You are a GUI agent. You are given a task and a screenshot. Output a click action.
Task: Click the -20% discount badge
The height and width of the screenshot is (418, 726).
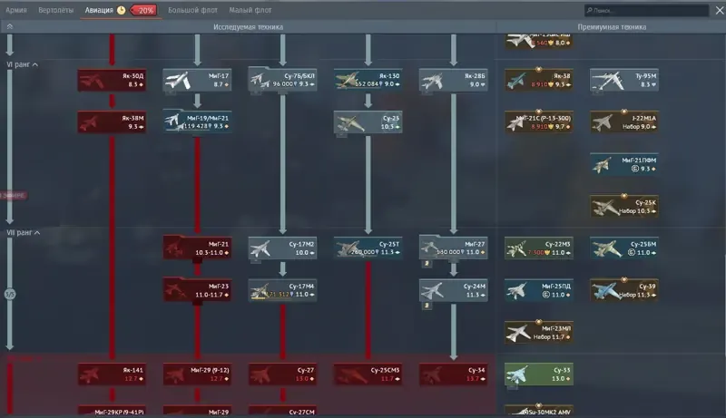click(144, 10)
